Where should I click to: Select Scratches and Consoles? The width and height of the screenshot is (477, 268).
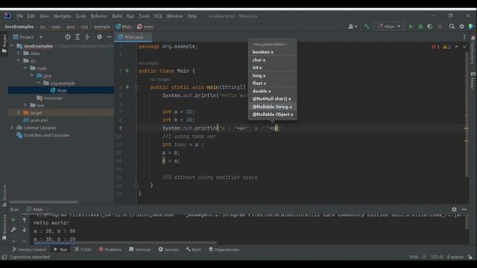click(x=46, y=135)
